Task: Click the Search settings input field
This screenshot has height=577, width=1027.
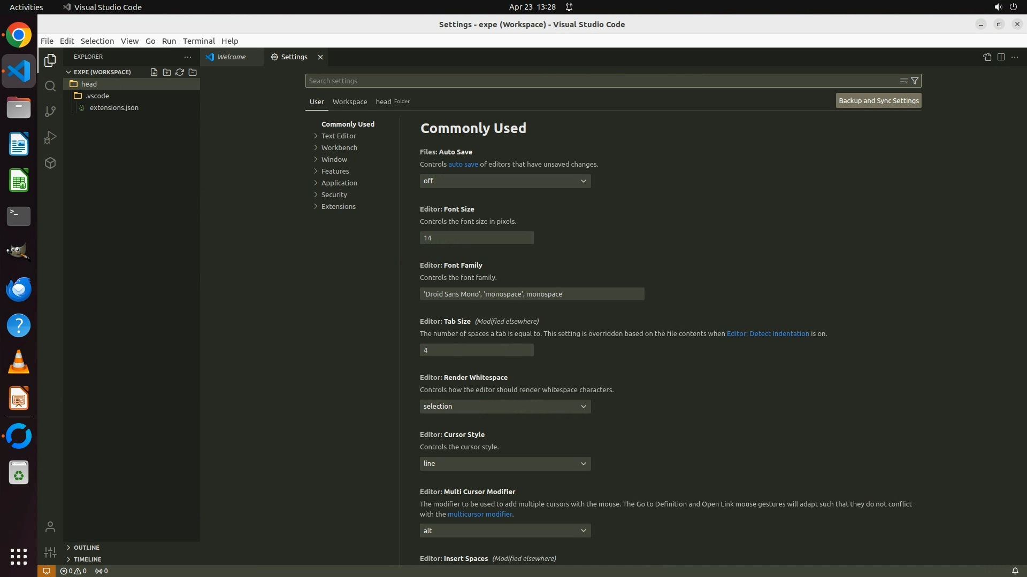Action: (599, 81)
